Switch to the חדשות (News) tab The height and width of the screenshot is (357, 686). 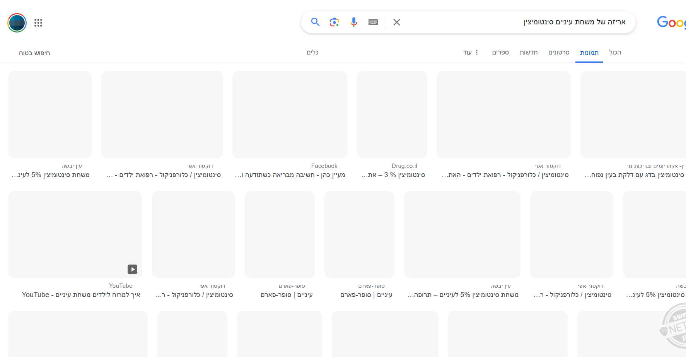529,52
